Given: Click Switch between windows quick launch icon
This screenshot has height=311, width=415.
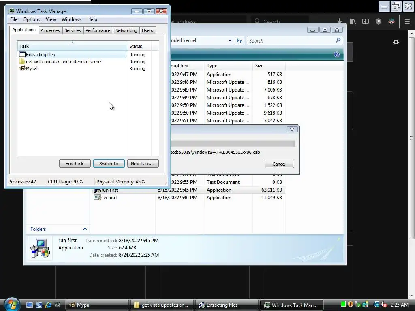Looking at the screenshot, I should (x=39, y=305).
